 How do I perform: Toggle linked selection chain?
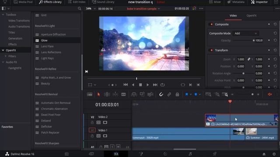(169, 94)
